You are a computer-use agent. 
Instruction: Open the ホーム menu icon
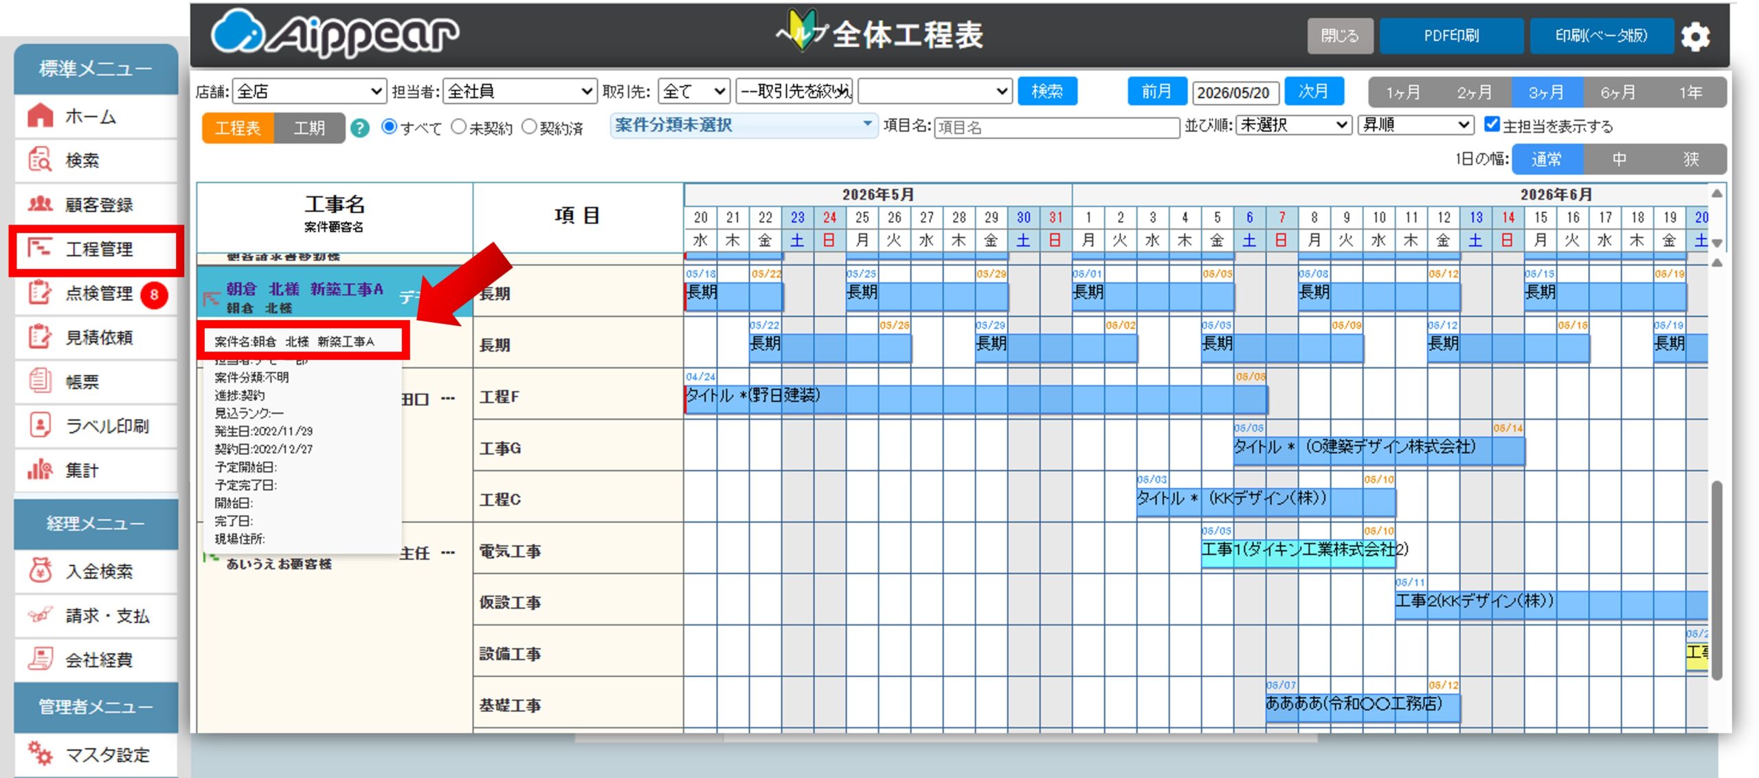click(x=40, y=115)
